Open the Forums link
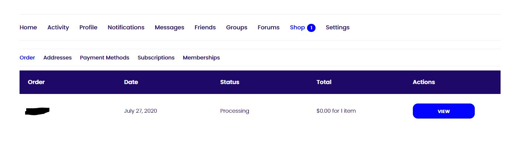This screenshot has width=519, height=167. 269,28
